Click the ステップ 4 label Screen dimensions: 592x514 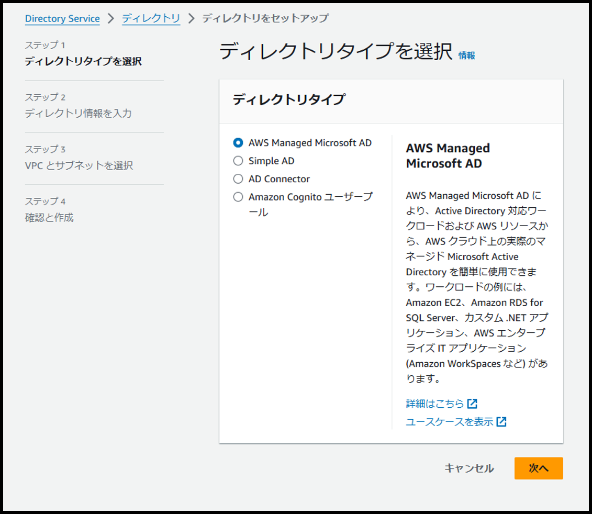point(45,202)
